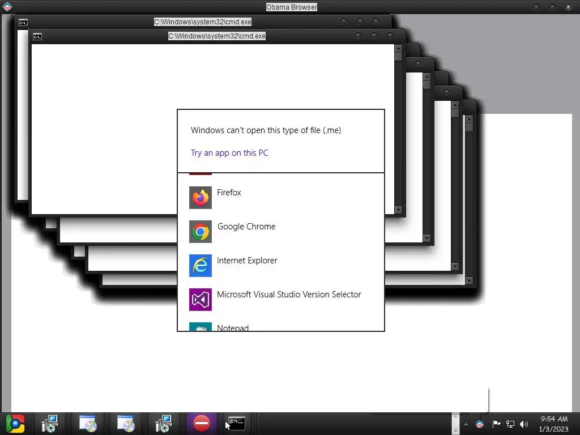Open the Start menu orb

(15, 424)
